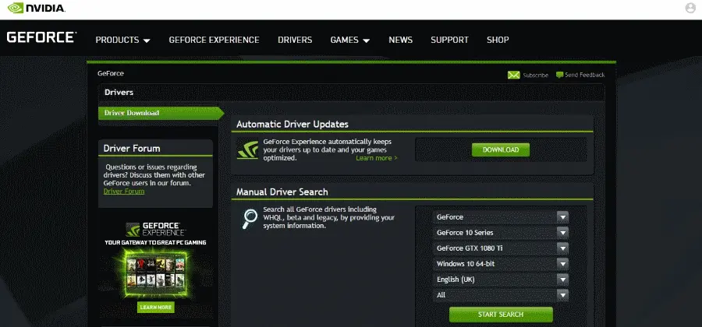Click the GeForce Experience logo in the sidebar ad
Viewport: 702px width, 327px height.
point(156,229)
